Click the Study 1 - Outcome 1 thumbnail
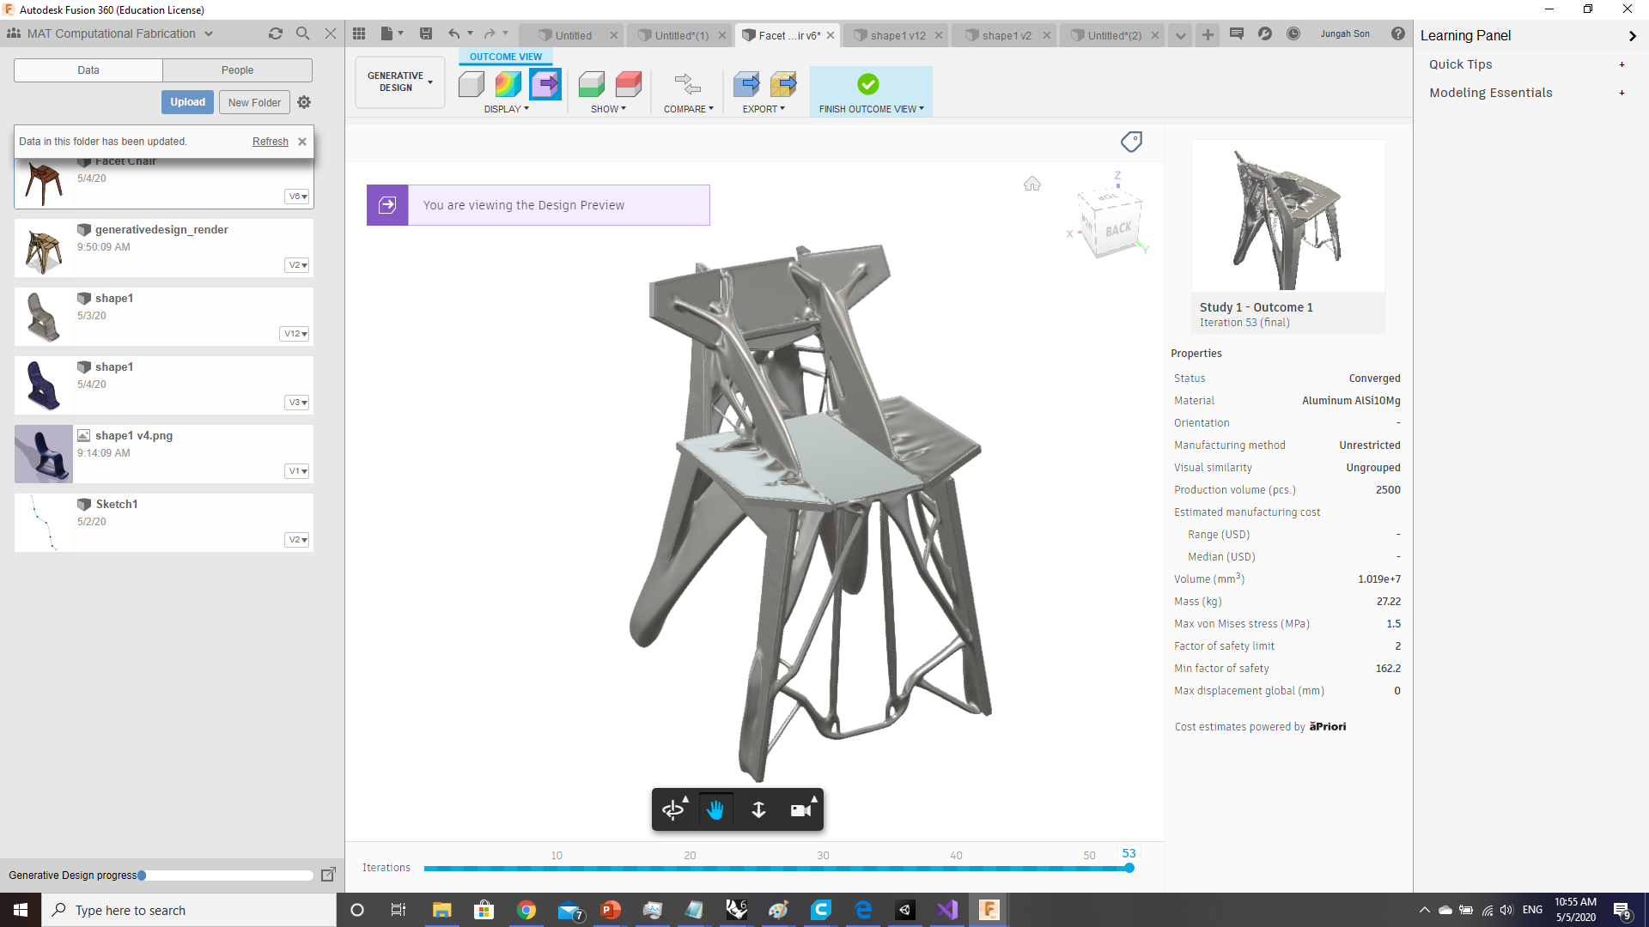The image size is (1649, 927). (1288, 215)
